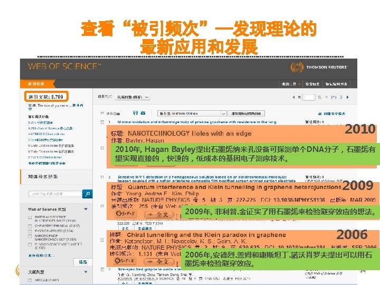The height and width of the screenshot is (285, 380).
Task: Select checkbox for result 3
Action: click(102, 177)
